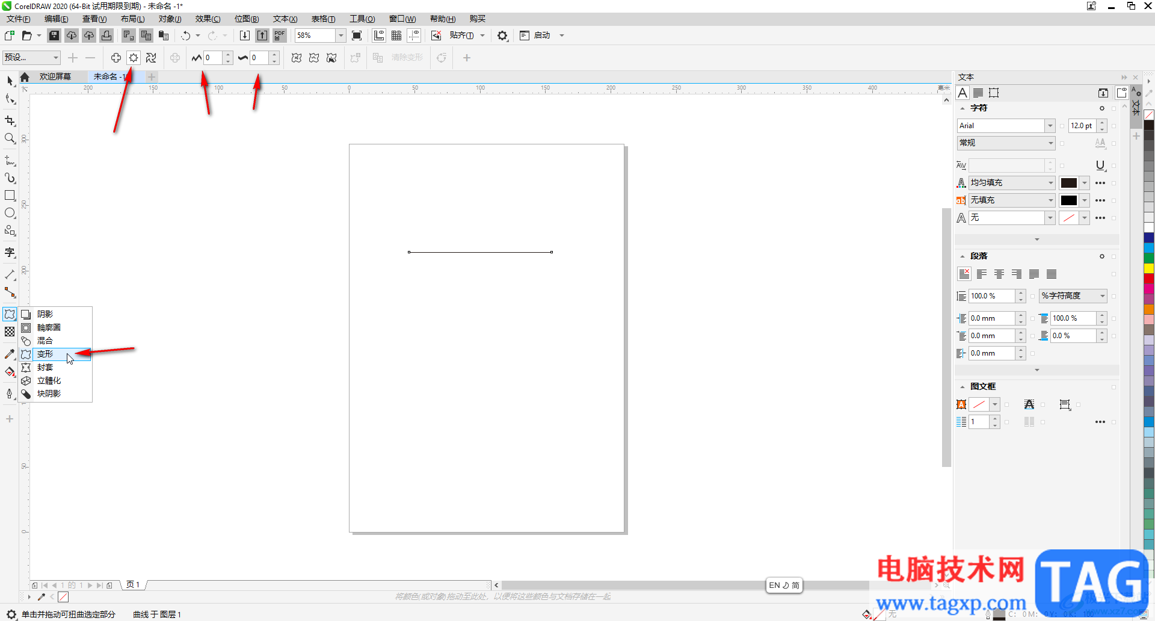Open the 效果 menu
Viewport: 1155px width, 621px height.
(208, 19)
